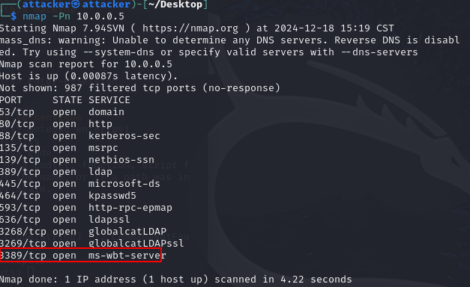Image resolution: width=470 pixels, height=287 pixels.
Task: Click the 'Nmap done' summary line
Action: [176, 280]
